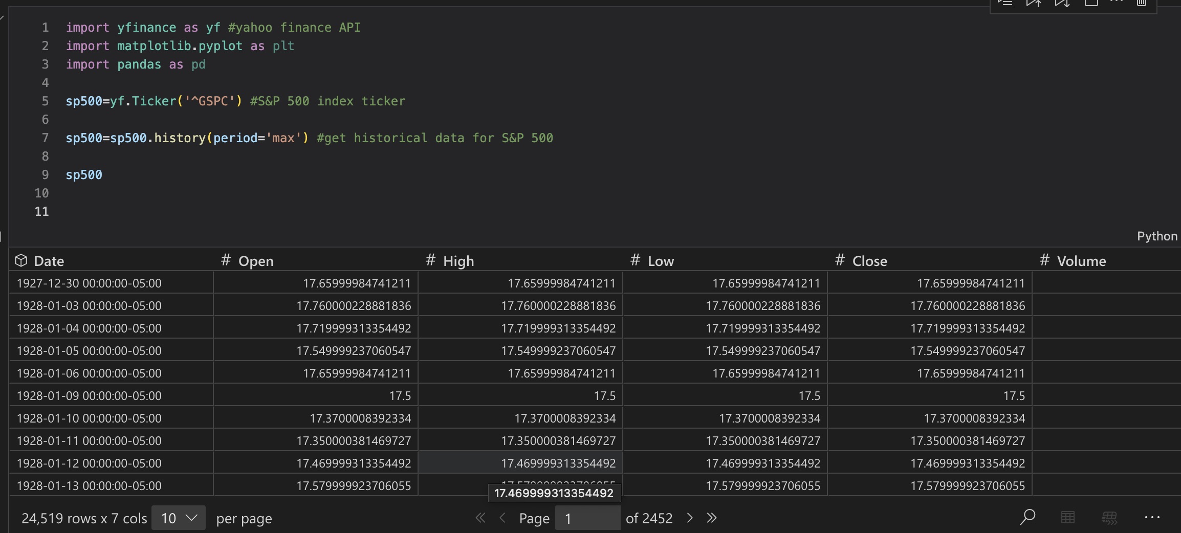The width and height of the screenshot is (1181, 533).
Task: Click the 'of 2452' page count text
Action: (x=649, y=518)
